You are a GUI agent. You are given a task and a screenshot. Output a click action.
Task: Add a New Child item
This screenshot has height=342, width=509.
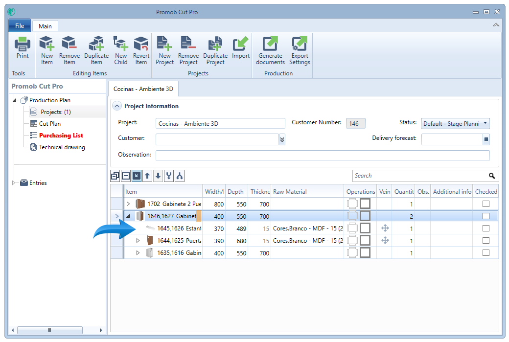coord(121,50)
